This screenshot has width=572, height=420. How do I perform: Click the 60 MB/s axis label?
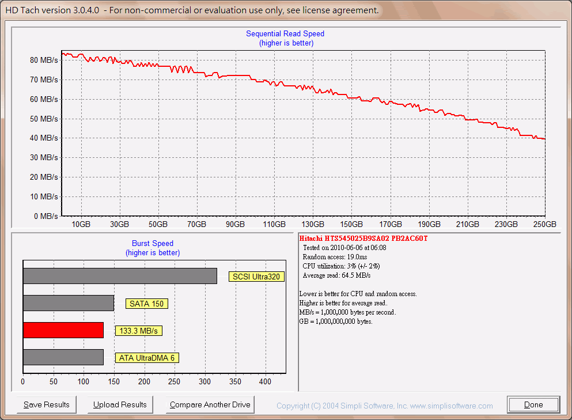[44, 99]
